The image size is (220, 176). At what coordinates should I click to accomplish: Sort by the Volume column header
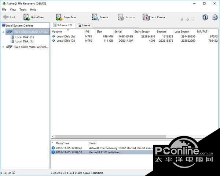pyautogui.click(x=68, y=31)
